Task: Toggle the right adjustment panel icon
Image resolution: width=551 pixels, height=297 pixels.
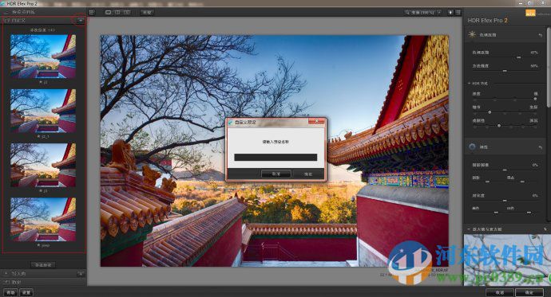Action: (x=458, y=12)
